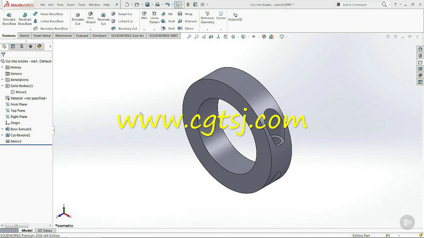The image size is (424, 238).
Task: Click the Print icon in top toolbar
Action: point(157,5)
